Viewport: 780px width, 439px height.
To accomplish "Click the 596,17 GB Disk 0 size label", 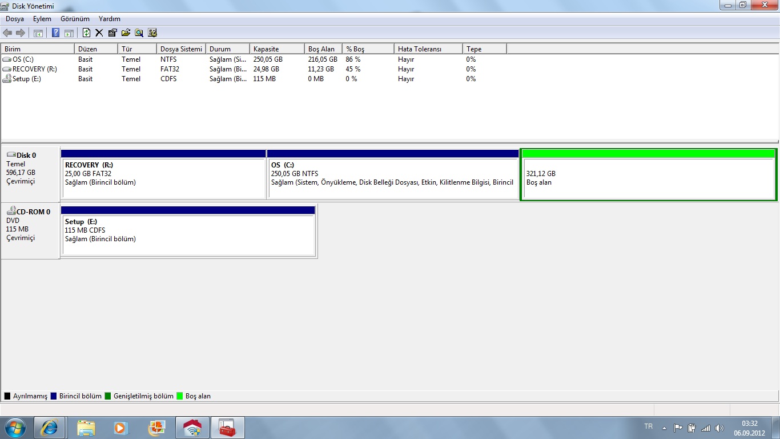I will coord(21,173).
